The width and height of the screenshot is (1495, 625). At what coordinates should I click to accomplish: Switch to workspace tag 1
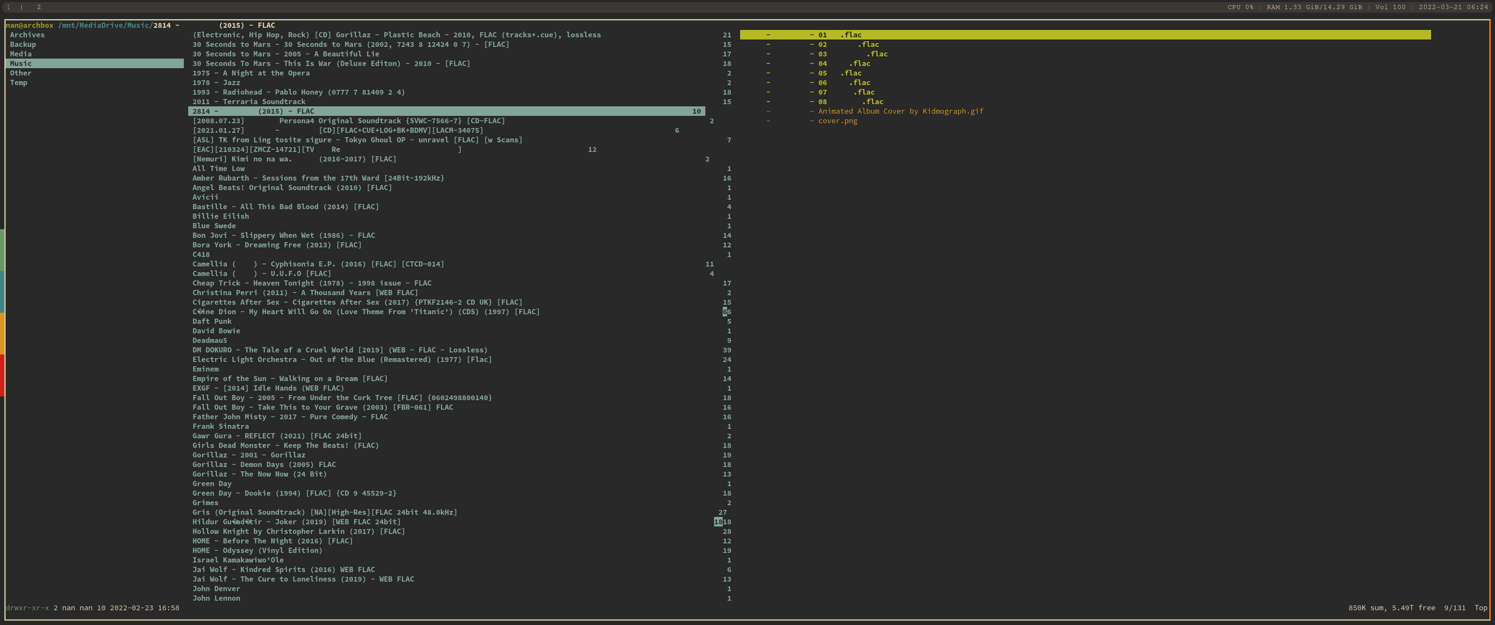pyautogui.click(x=9, y=7)
